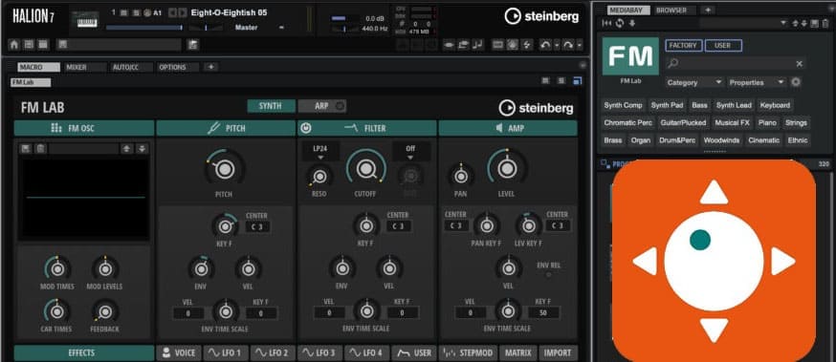
Task: Filter by the Cinematic tag
Action: tap(764, 140)
